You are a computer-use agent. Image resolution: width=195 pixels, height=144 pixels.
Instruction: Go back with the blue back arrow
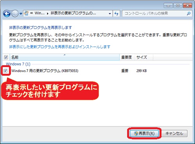click(x=7, y=14)
